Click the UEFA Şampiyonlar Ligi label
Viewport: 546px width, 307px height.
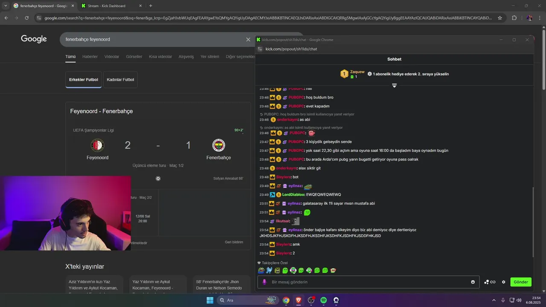click(x=93, y=130)
